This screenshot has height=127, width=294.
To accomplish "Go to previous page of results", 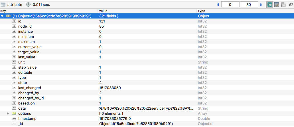I will [218, 5].
